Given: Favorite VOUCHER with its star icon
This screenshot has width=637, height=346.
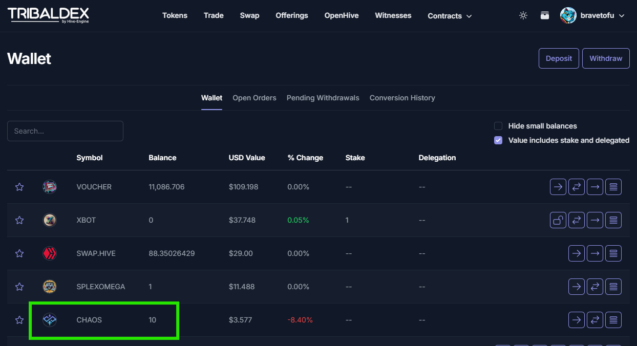Looking at the screenshot, I should click(19, 187).
